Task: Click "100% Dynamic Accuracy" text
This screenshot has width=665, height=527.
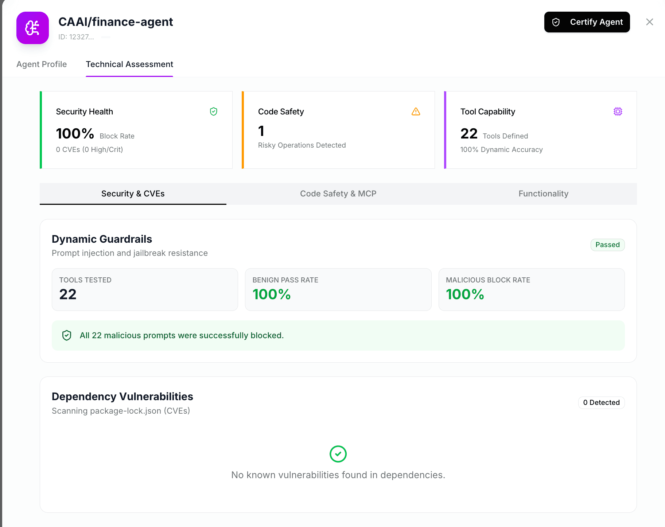Action: coord(501,150)
